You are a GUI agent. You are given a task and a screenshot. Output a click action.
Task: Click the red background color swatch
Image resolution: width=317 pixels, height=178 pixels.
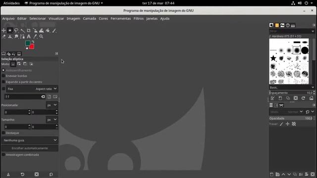coord(32,47)
